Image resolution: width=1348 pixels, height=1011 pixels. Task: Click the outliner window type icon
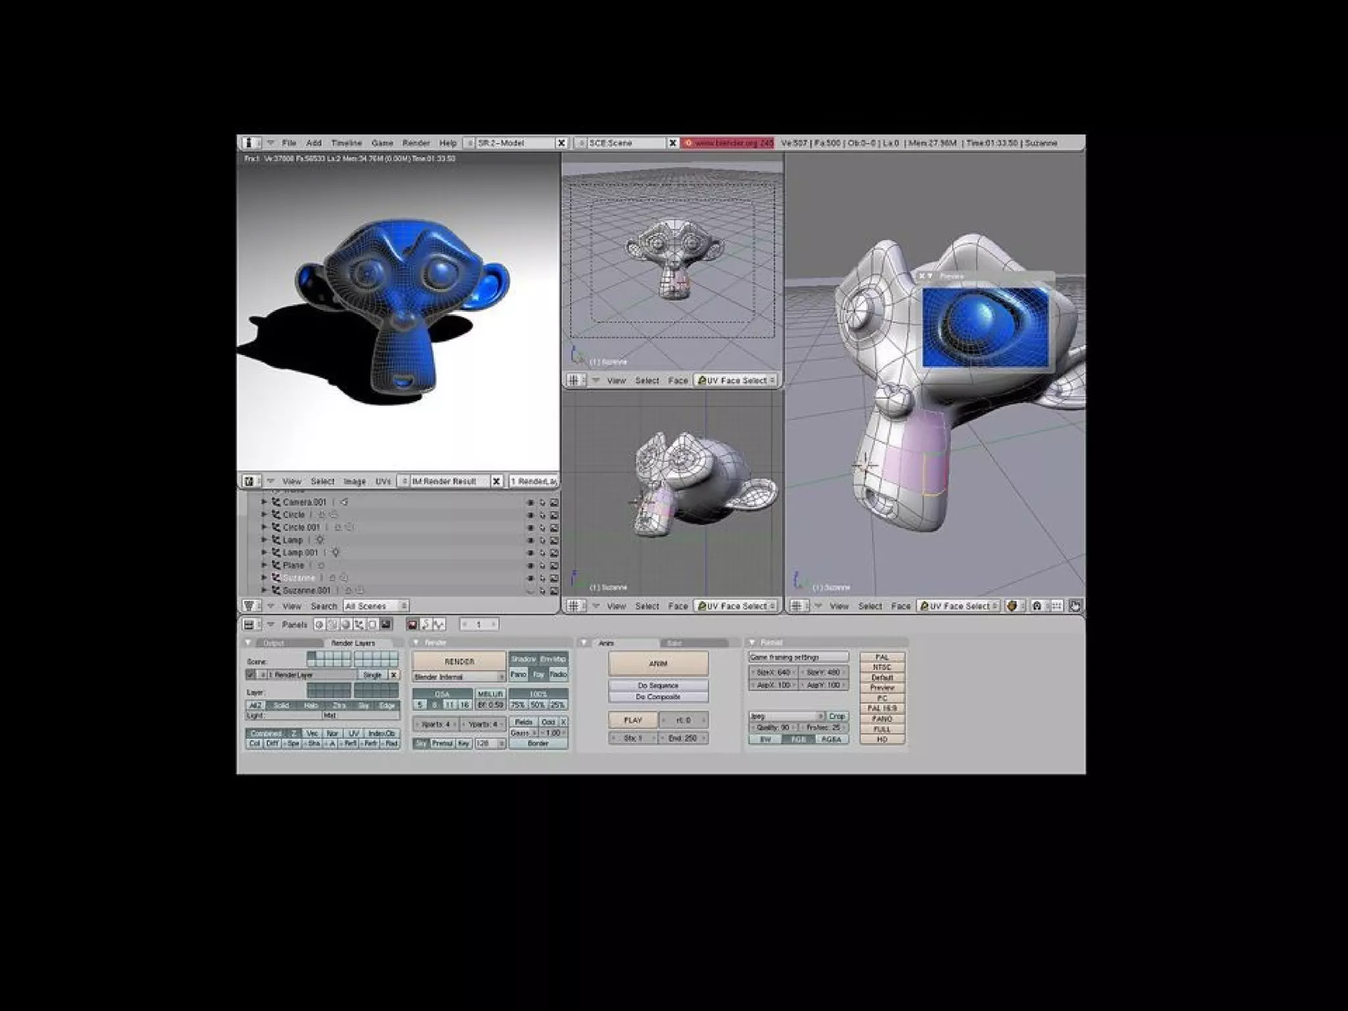249,606
